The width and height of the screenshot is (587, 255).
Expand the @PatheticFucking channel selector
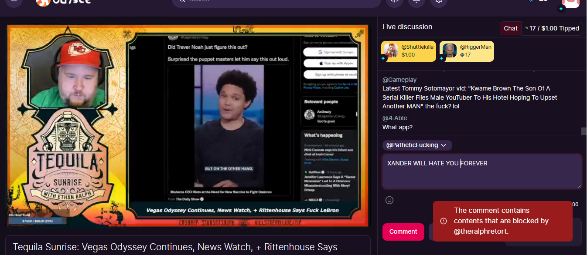point(417,145)
